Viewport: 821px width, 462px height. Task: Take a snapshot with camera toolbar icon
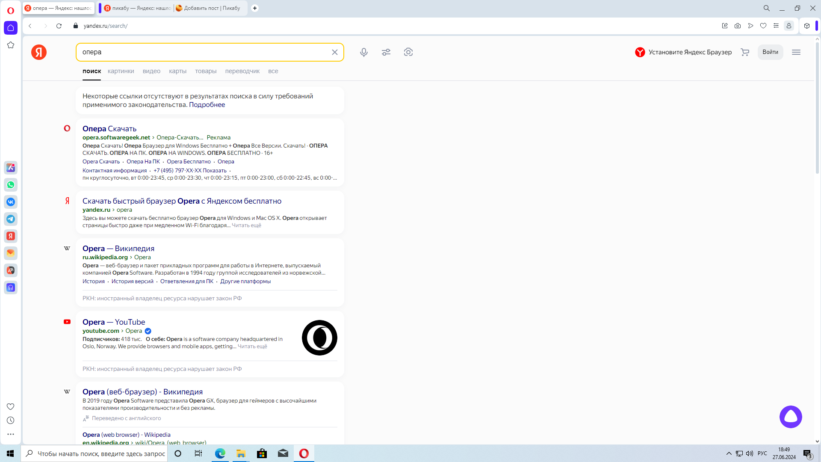tap(738, 26)
